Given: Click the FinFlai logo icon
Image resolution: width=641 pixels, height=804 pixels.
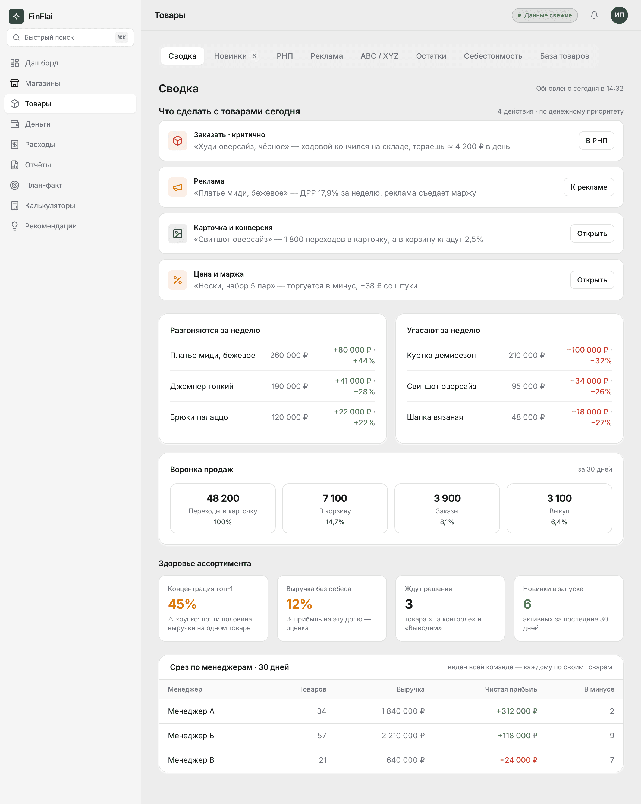Looking at the screenshot, I should 16,16.
